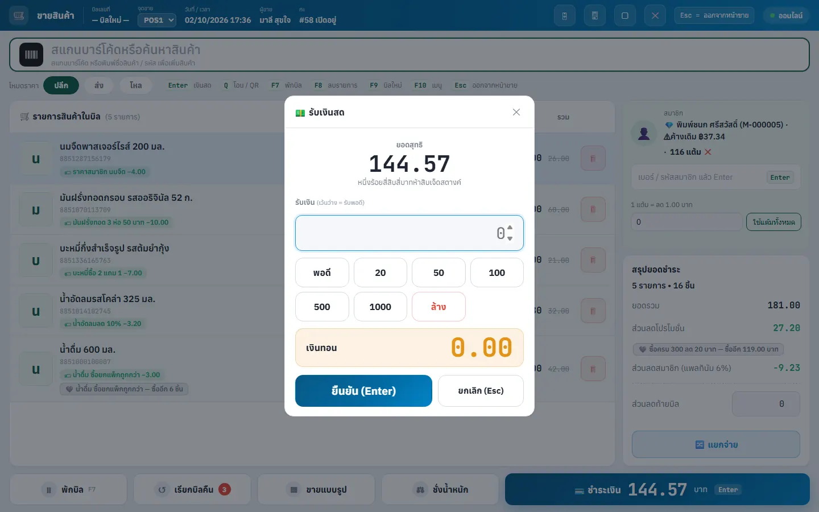Click the ออนไลน์ online status indicator
The width and height of the screenshot is (819, 512).
[x=787, y=15]
